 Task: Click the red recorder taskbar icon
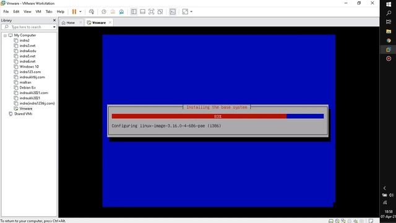[389, 59]
